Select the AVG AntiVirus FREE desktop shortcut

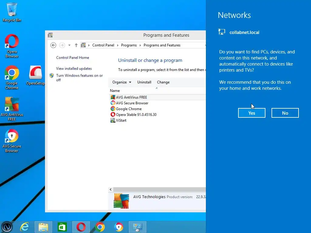point(12,109)
